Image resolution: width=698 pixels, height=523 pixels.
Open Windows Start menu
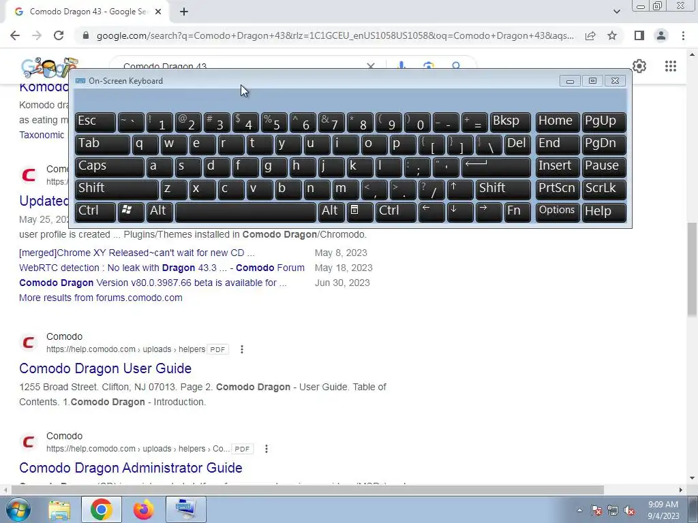(x=18, y=509)
